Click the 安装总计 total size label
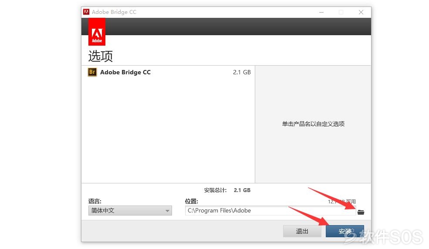429x249 pixels. tap(215, 190)
